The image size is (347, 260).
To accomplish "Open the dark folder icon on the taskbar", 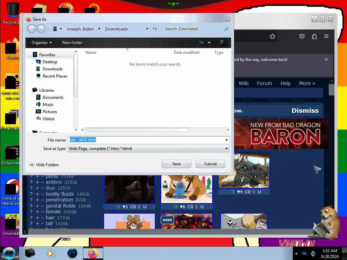I will pyautogui.click(x=30, y=253).
